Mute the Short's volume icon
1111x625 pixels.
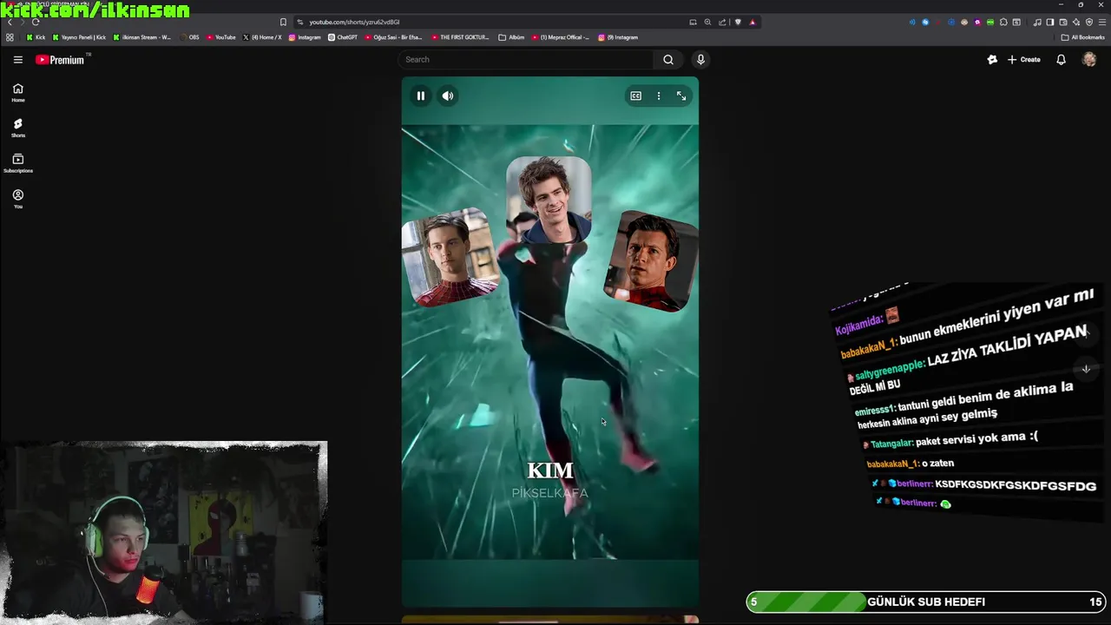click(448, 95)
